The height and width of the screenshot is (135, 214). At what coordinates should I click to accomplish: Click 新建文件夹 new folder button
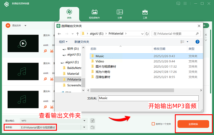82,42
